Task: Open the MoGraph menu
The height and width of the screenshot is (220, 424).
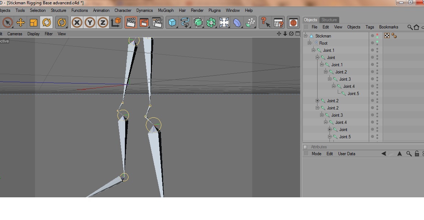Action: click(x=166, y=10)
